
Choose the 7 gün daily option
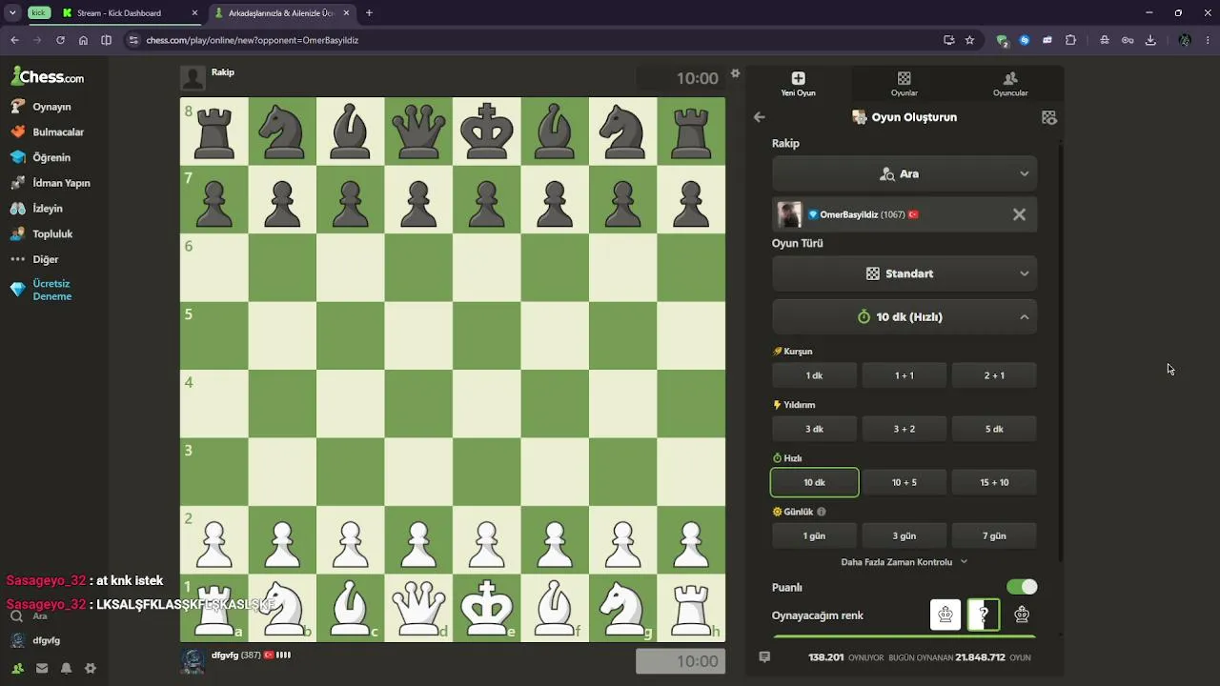coord(994,535)
